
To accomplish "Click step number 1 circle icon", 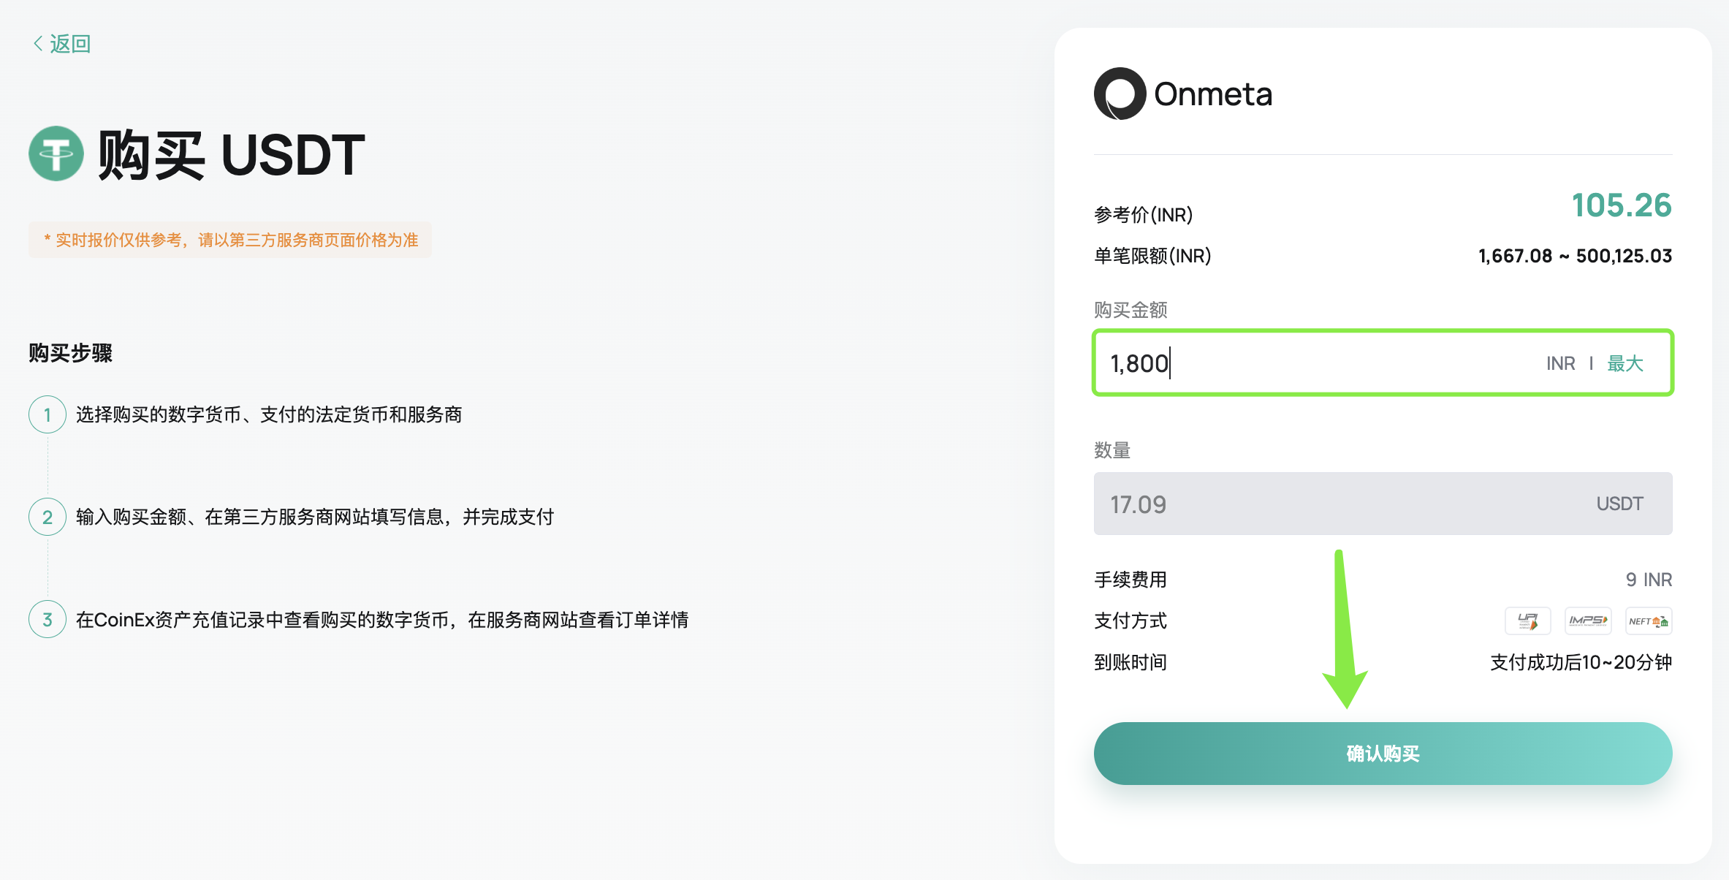I will 47,414.
